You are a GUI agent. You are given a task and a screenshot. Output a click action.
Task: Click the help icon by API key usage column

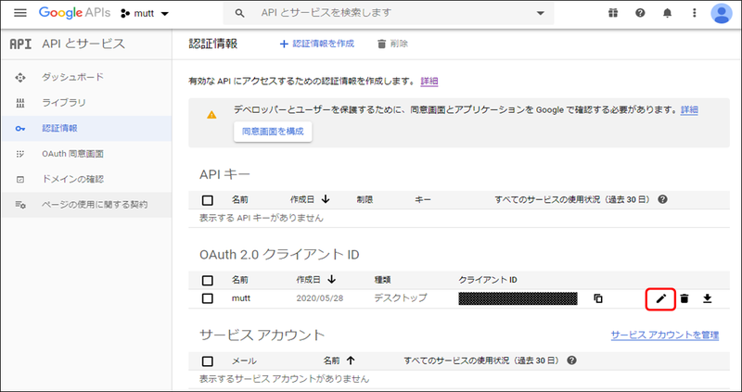point(662,199)
